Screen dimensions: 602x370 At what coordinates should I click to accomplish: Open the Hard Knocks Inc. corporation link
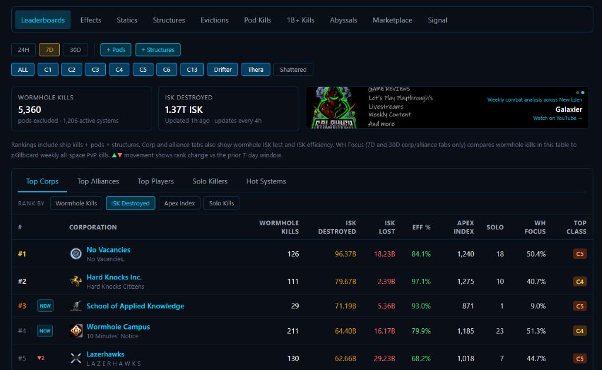pos(114,277)
